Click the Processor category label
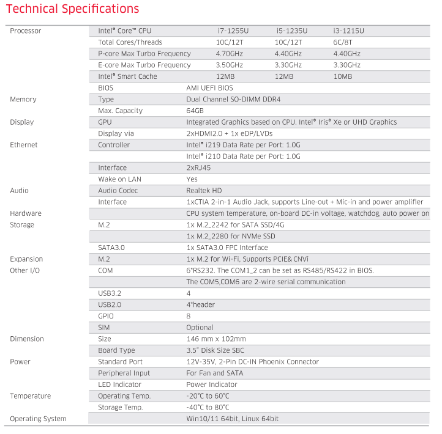Screen dimensions: 442x434 click(26, 31)
